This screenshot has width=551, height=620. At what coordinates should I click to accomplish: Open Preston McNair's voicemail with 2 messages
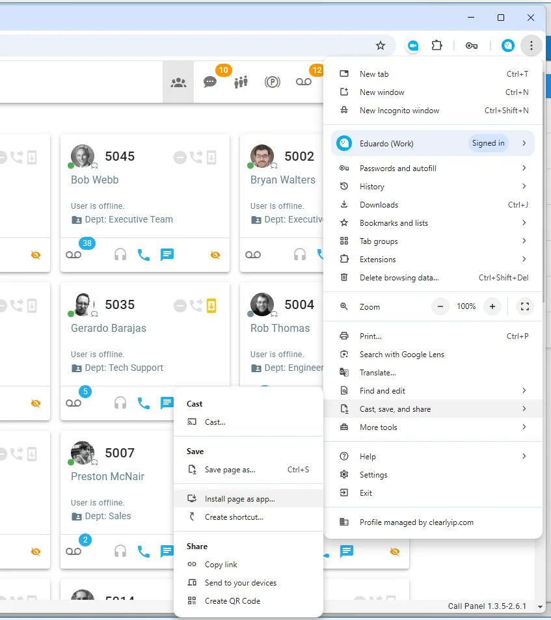point(74,551)
